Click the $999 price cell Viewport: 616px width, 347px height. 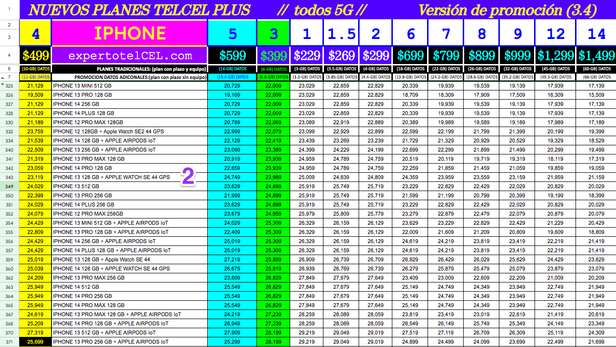517,56
